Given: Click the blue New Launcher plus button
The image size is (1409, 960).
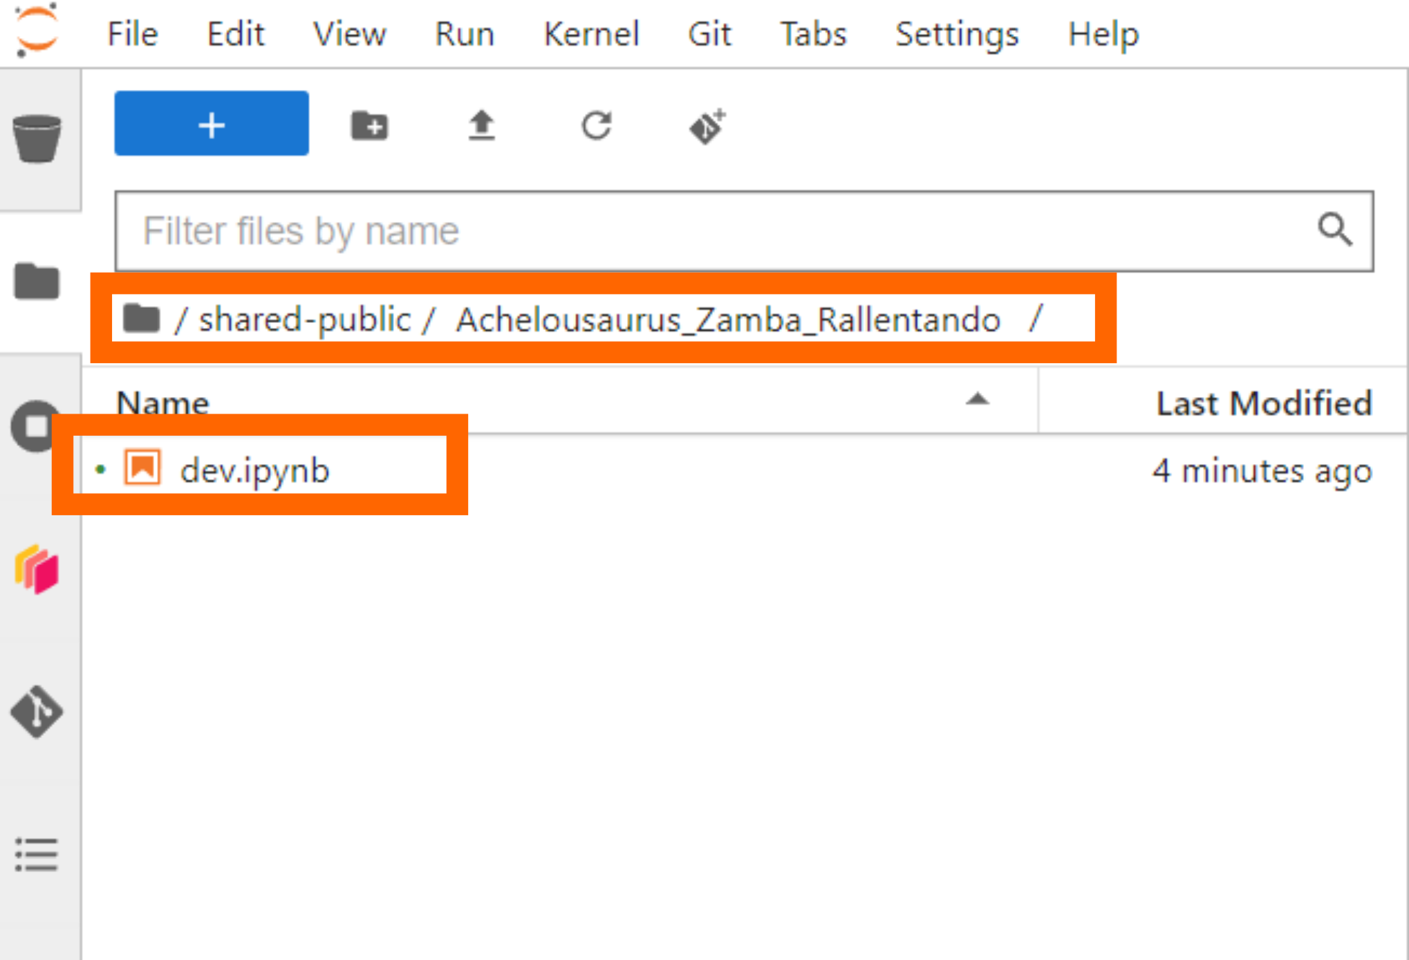Looking at the screenshot, I should click(x=211, y=124).
